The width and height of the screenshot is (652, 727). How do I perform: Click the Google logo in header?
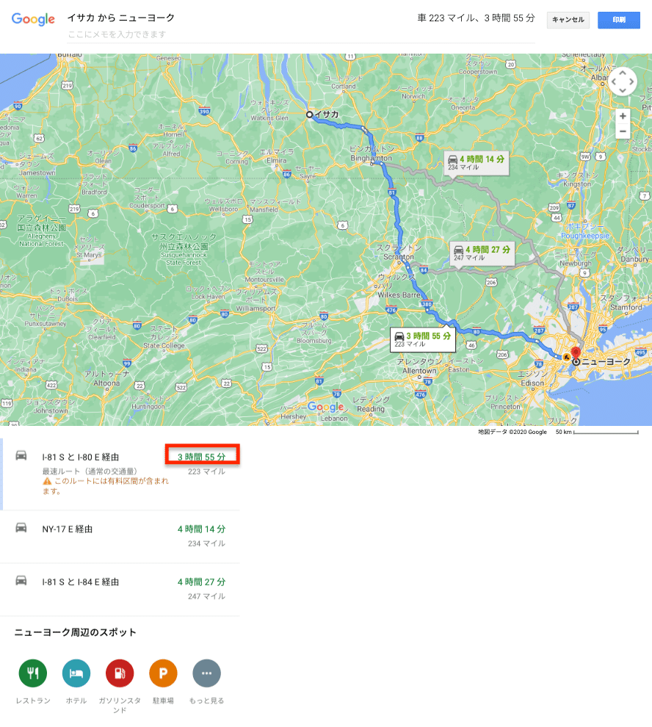(33, 19)
